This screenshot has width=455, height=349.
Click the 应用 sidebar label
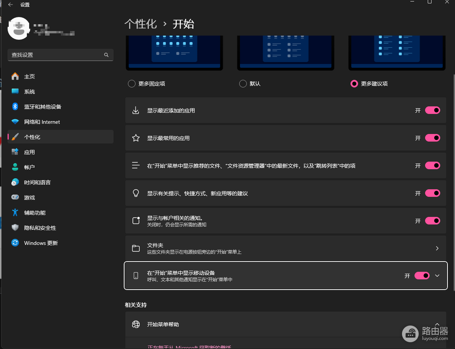[x=30, y=152]
